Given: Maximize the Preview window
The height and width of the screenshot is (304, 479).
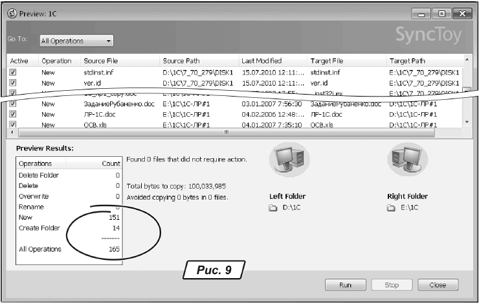Looking at the screenshot, I should point(442,13).
